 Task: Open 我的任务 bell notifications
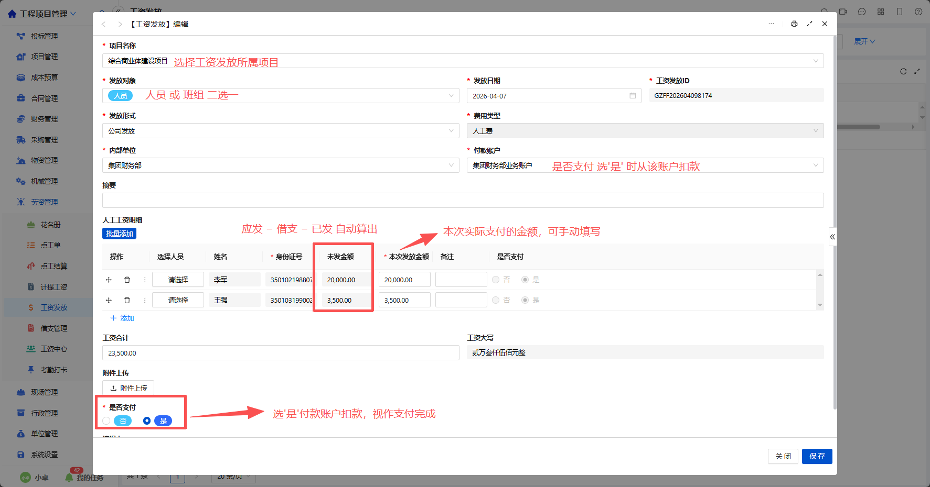(84, 477)
